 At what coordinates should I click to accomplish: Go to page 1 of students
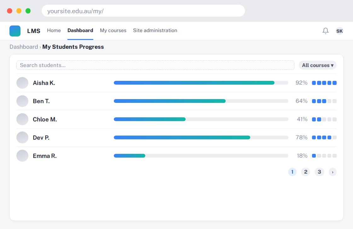coord(292,172)
